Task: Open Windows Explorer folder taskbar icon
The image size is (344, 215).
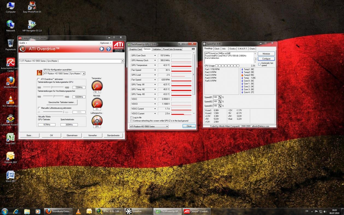Action: [x=27, y=211]
